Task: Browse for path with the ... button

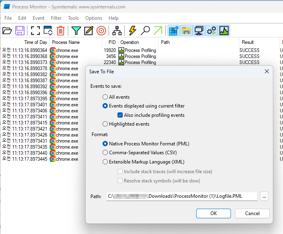Action: click(264, 196)
